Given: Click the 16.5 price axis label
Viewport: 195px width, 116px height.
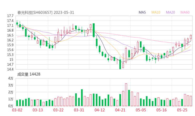Looking at the screenshot, I should tap(10, 35).
